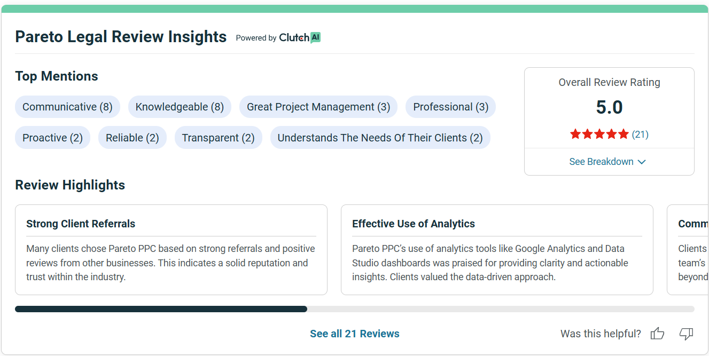Select the Reliable (2) mention tag
This screenshot has height=356, width=709.
coord(133,138)
